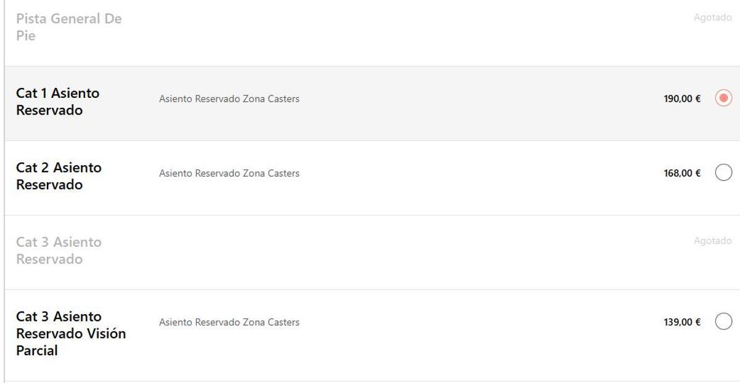Click the Agotado label for Pista General
Screen dimensions: 740x383
(x=712, y=17)
